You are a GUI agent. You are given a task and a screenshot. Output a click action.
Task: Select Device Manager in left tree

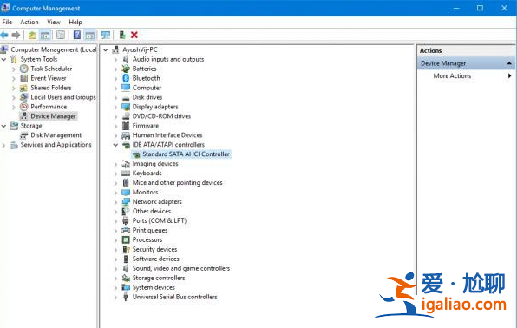[x=53, y=116]
